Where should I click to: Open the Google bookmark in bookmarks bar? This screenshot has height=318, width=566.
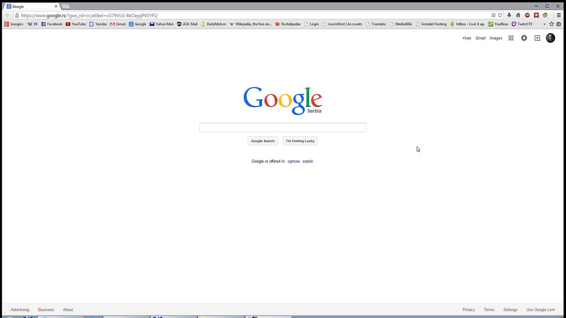[x=138, y=24]
